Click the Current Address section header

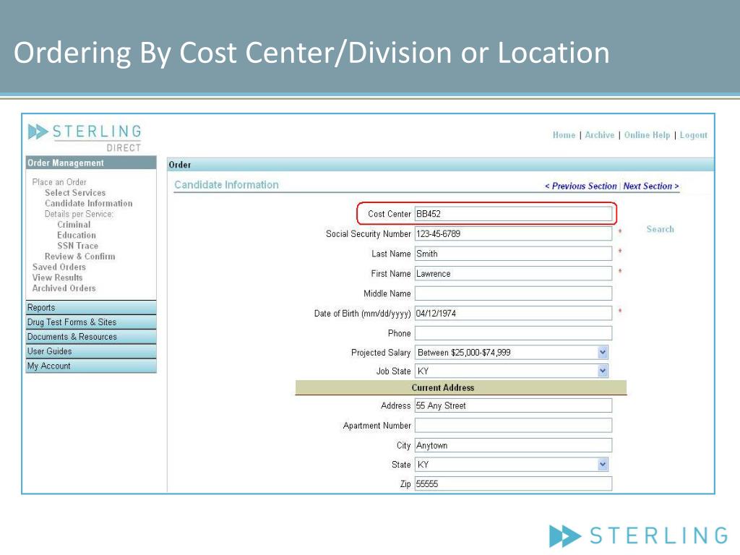(x=461, y=387)
